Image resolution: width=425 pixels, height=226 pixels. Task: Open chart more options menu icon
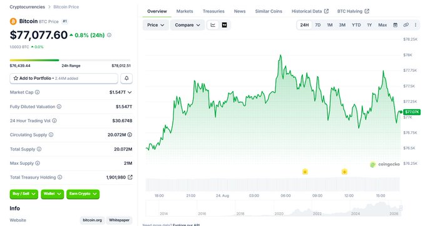pos(416,25)
